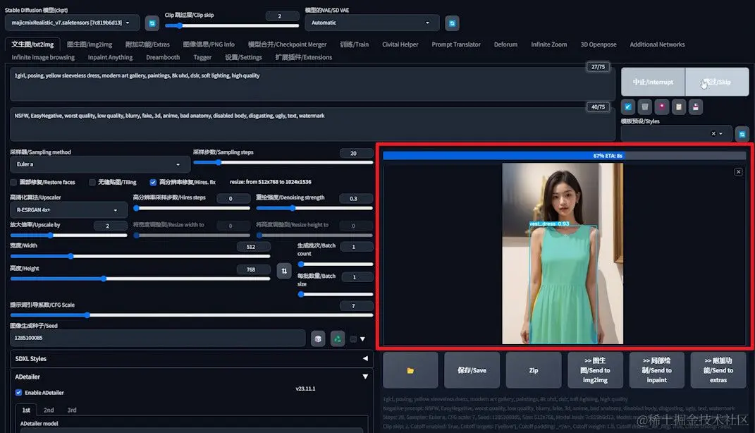Click the save style floppy icon

point(695,107)
